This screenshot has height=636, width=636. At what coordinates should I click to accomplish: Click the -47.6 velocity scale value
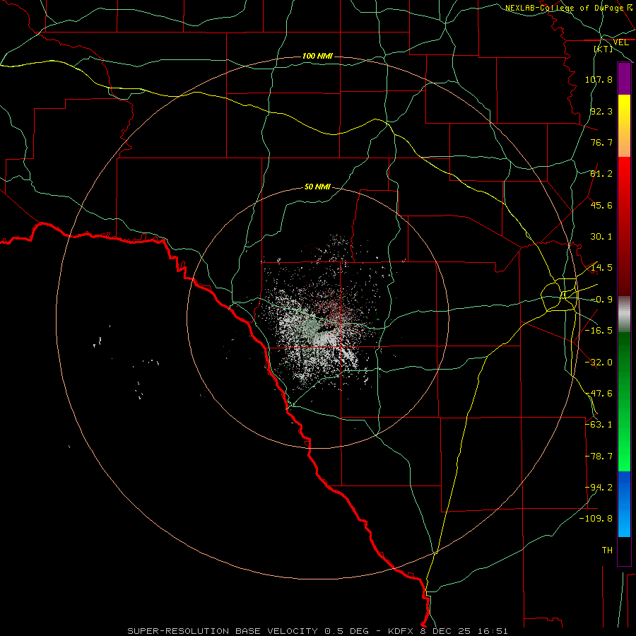(599, 394)
